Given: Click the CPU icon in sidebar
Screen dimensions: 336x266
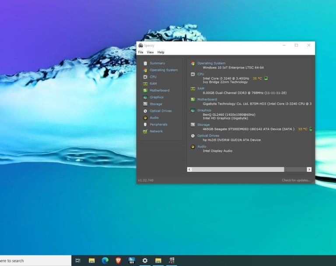Looking at the screenshot, I should (145, 77).
